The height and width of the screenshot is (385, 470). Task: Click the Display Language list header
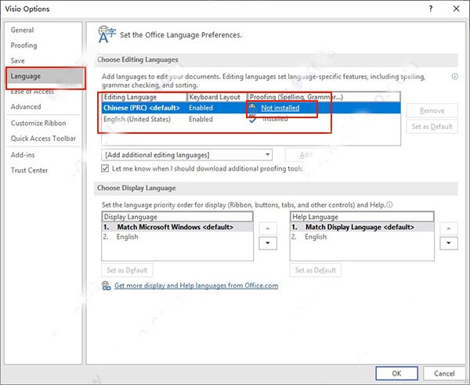click(x=178, y=217)
